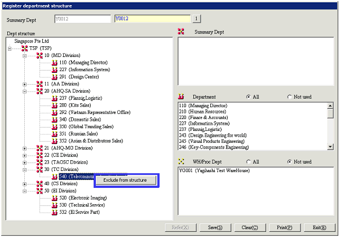Click the 110 Managing Director department icon

coord(54,63)
